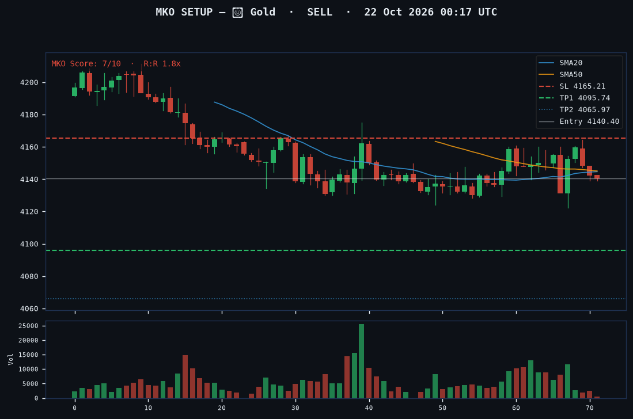The width and height of the screenshot is (633, 419).
Task: Click the x-axis label 70
Action: pos(589,407)
